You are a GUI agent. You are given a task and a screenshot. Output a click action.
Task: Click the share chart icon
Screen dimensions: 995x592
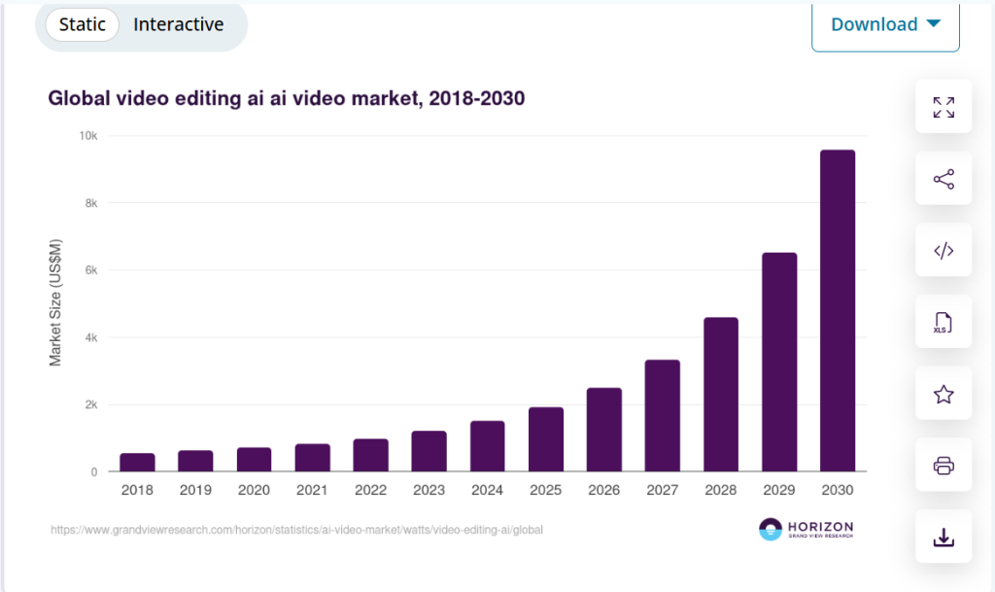(943, 179)
